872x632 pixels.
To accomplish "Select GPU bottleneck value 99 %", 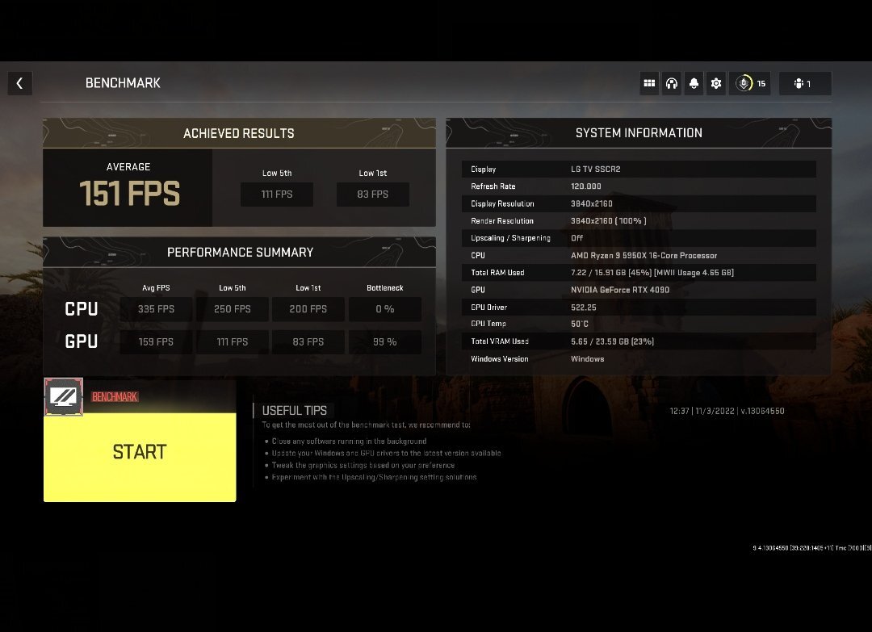I will pos(385,342).
